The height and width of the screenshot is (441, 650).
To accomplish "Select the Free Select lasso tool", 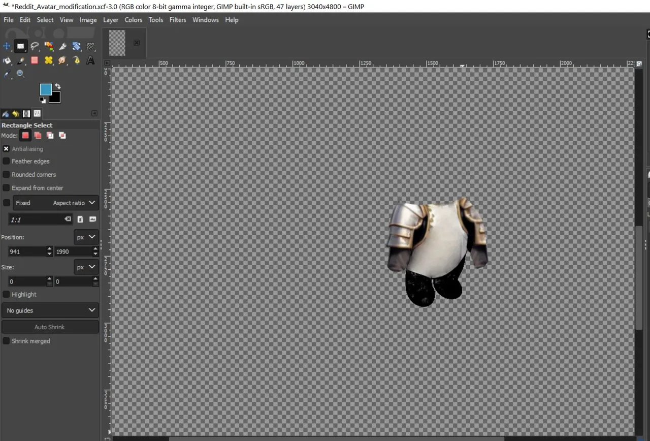I will [35, 46].
